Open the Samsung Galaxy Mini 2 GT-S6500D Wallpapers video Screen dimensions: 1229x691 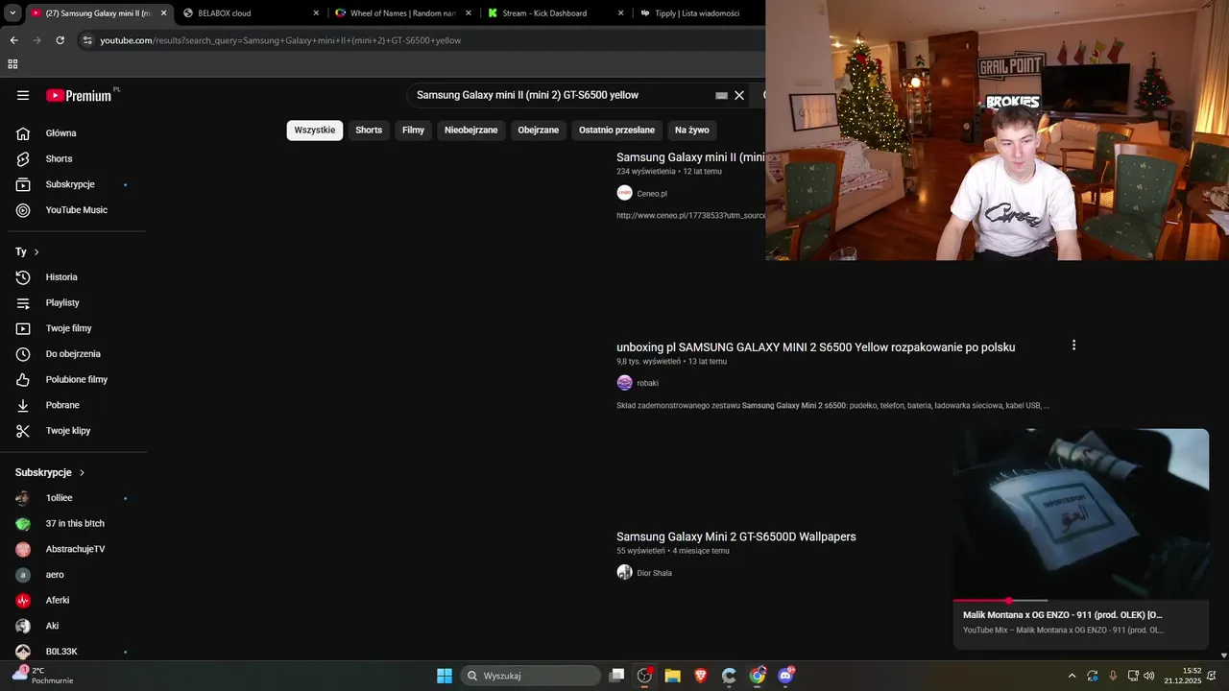[x=736, y=536]
